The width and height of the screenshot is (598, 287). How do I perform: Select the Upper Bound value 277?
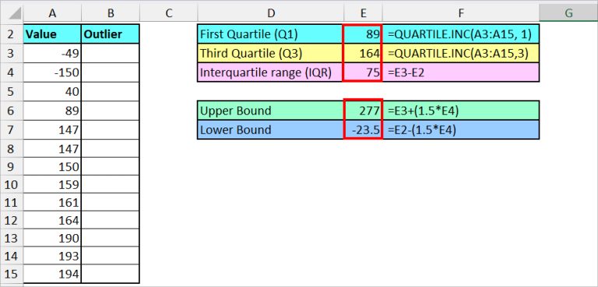(363, 110)
